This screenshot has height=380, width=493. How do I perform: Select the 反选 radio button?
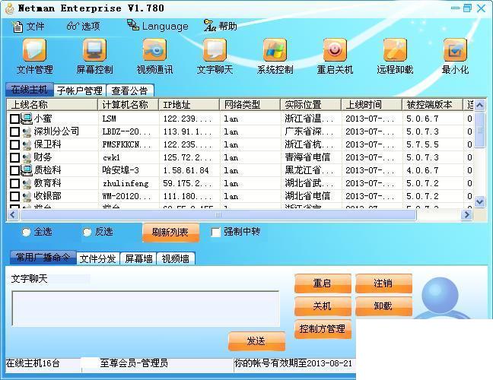(x=87, y=232)
